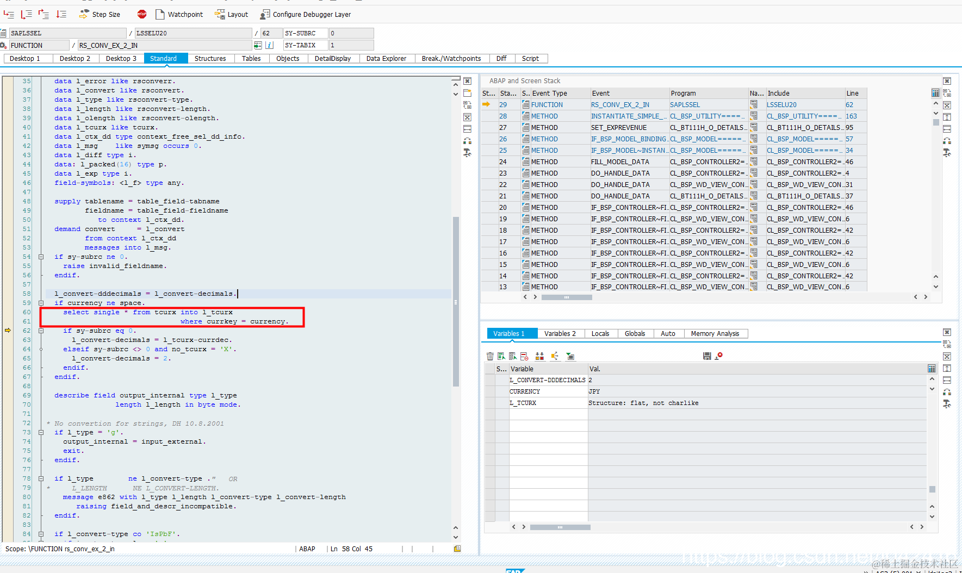Click the single-step debugger icon
The width and height of the screenshot is (962, 573).
(x=8, y=14)
